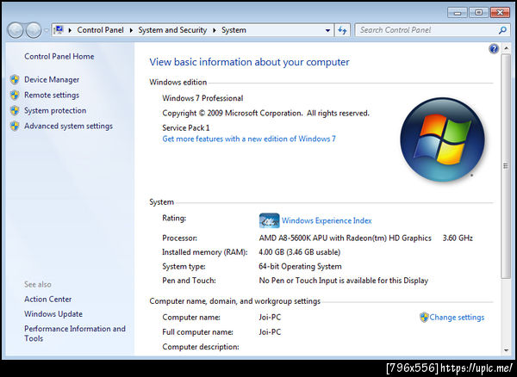Open Remote settings link
The height and width of the screenshot is (377, 517).
(x=52, y=96)
